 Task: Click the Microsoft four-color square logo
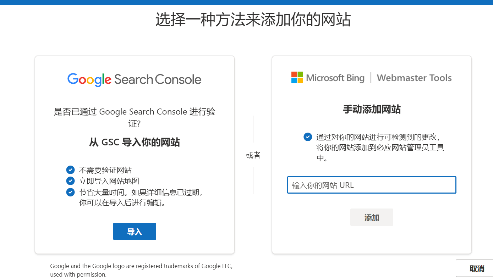point(297,77)
